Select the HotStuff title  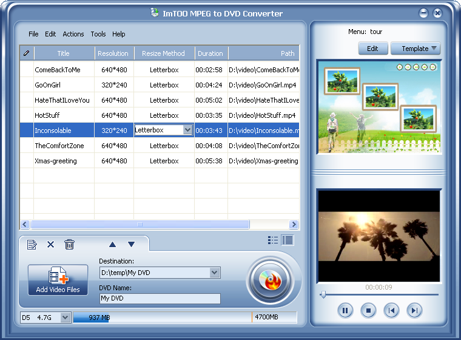coord(47,115)
